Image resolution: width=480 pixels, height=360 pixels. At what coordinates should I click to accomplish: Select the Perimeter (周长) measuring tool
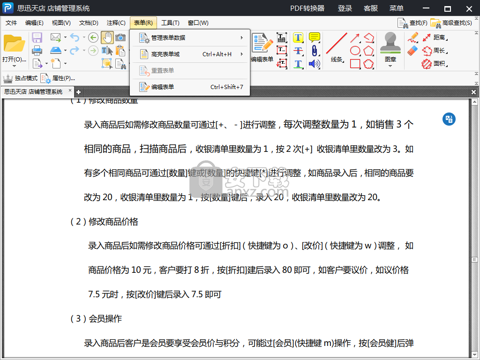click(x=435, y=51)
